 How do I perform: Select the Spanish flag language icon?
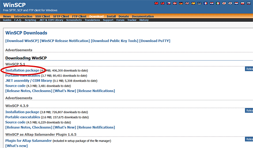tap(193, 3)
